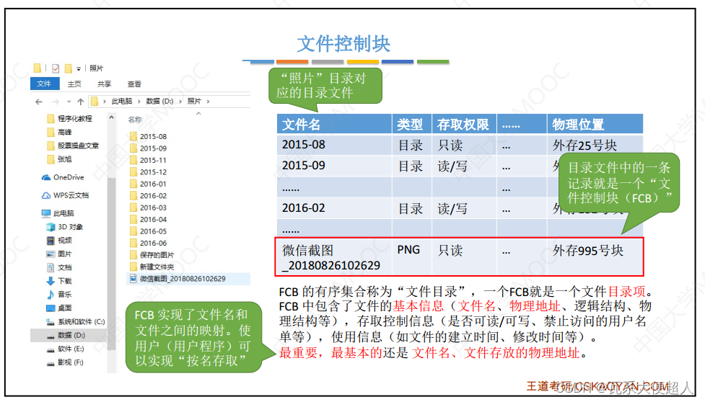Open the 文件 ribbon tab

44,84
